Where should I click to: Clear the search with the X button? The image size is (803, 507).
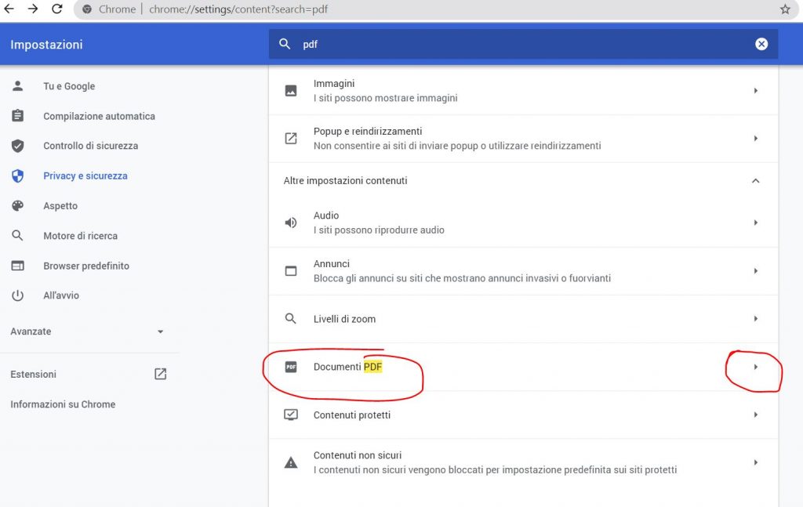[x=761, y=44]
